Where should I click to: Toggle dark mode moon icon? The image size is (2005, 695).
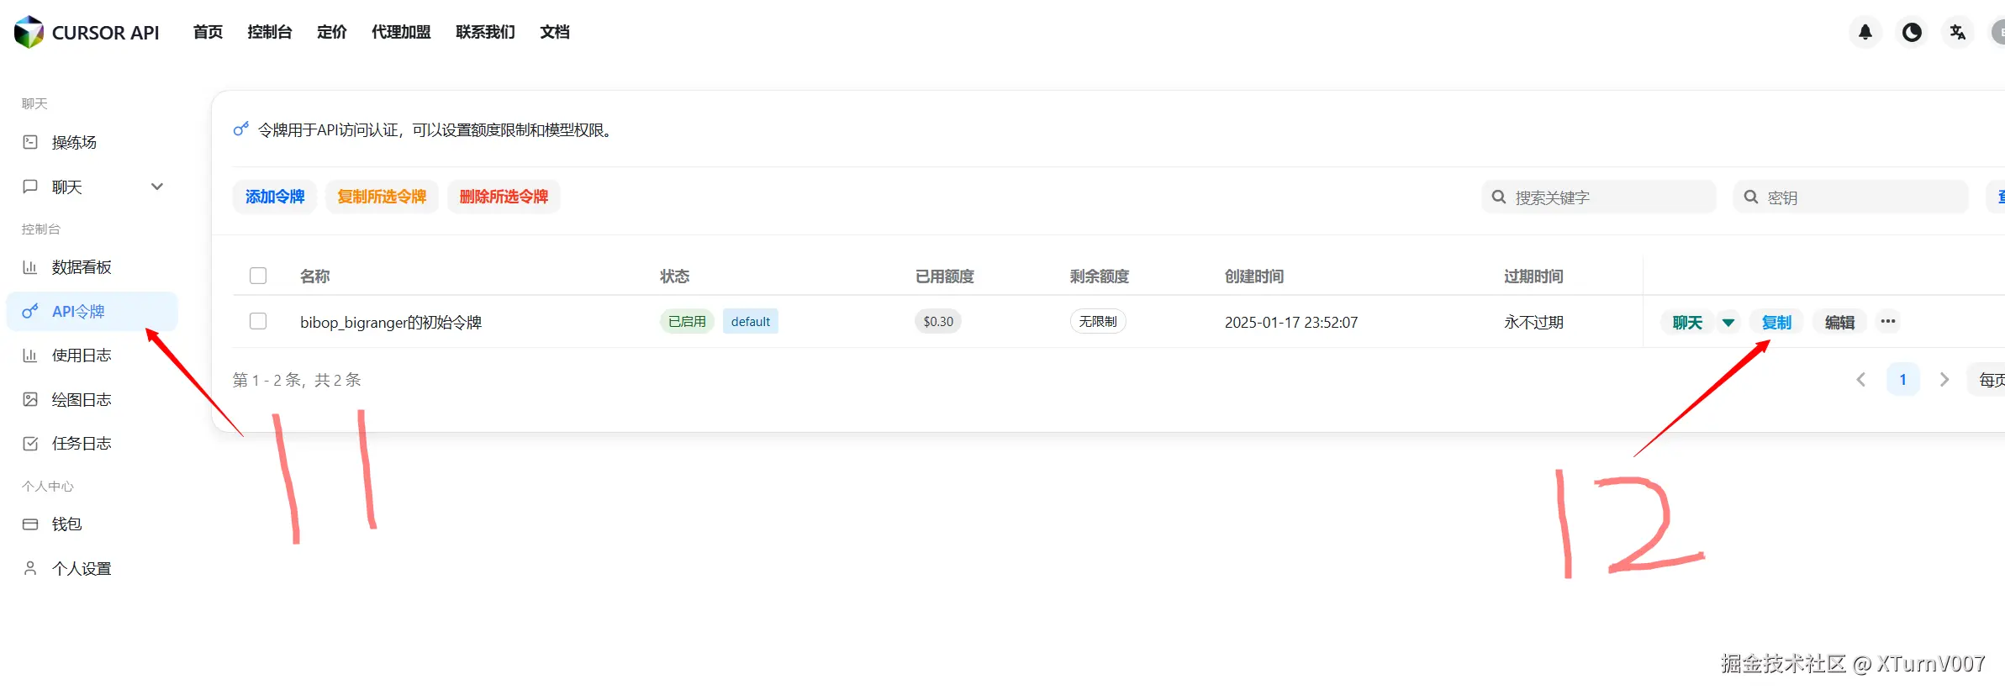coord(1912,32)
